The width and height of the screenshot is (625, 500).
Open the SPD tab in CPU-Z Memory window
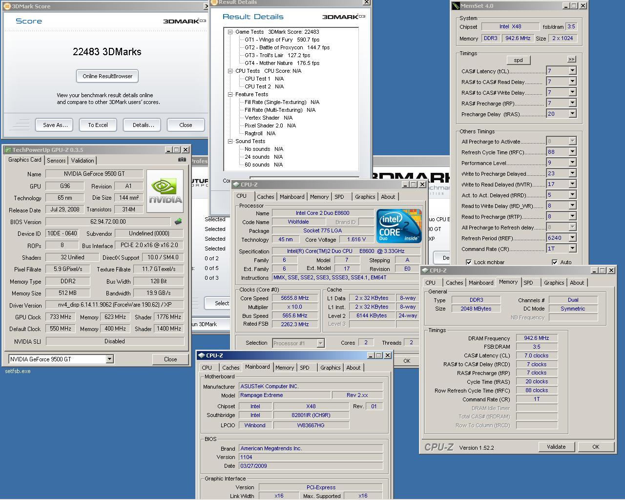[x=528, y=283]
